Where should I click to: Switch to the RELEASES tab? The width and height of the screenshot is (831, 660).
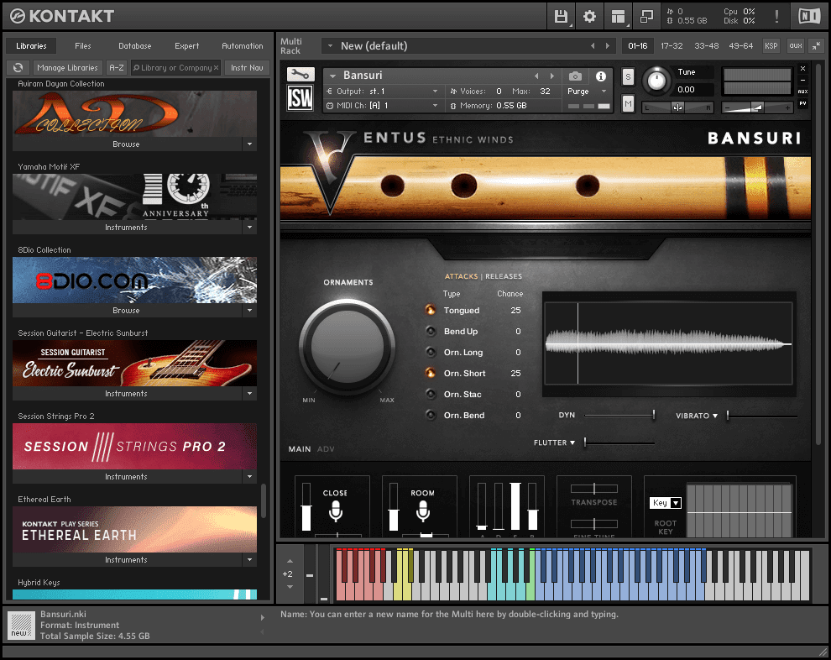click(504, 276)
